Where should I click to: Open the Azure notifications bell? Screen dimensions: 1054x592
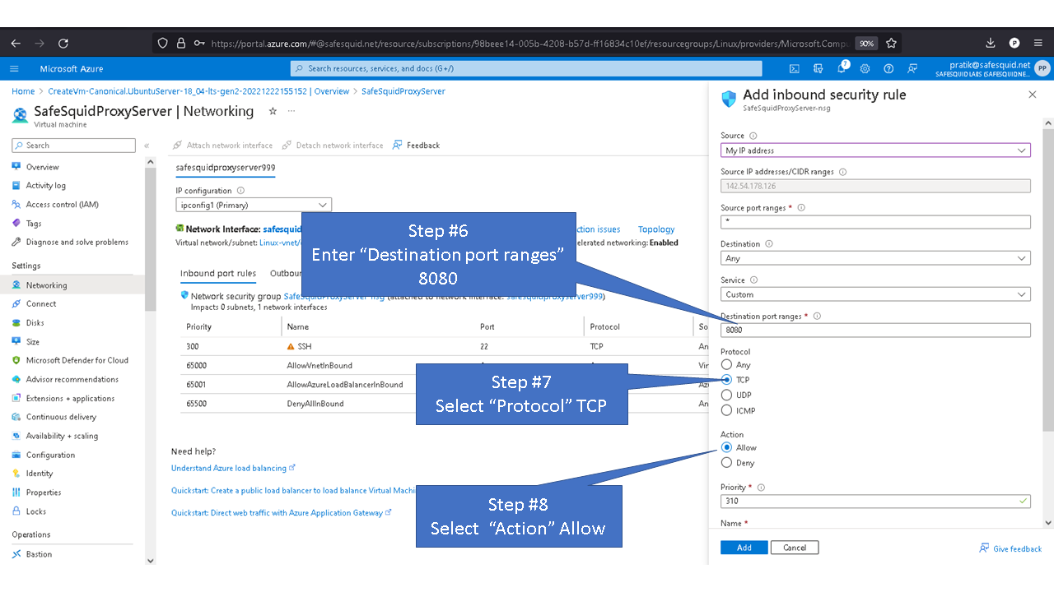[x=842, y=68]
